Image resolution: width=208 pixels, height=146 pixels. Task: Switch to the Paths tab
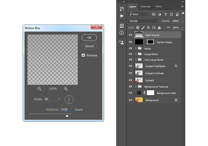tap(159, 7)
